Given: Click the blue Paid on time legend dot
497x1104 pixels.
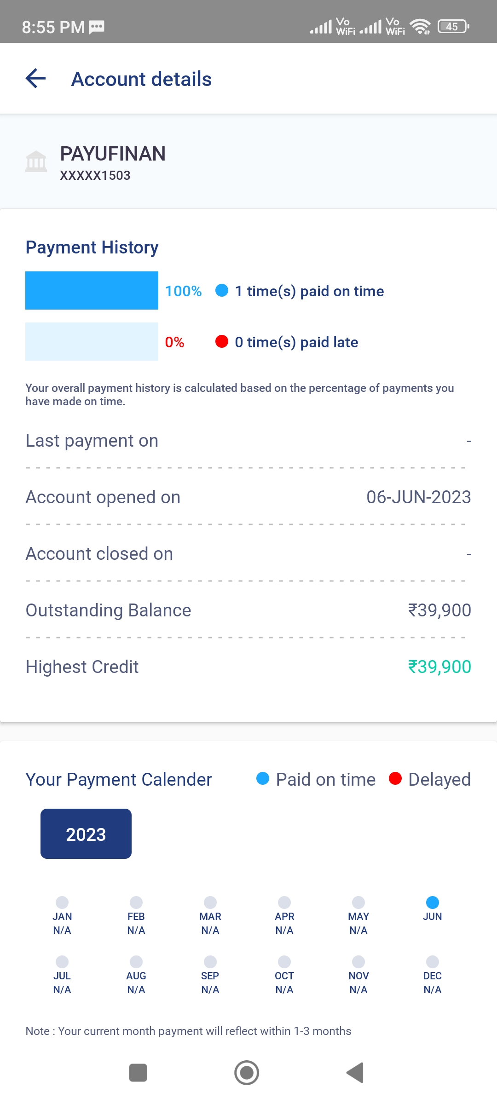Looking at the screenshot, I should coord(263,778).
